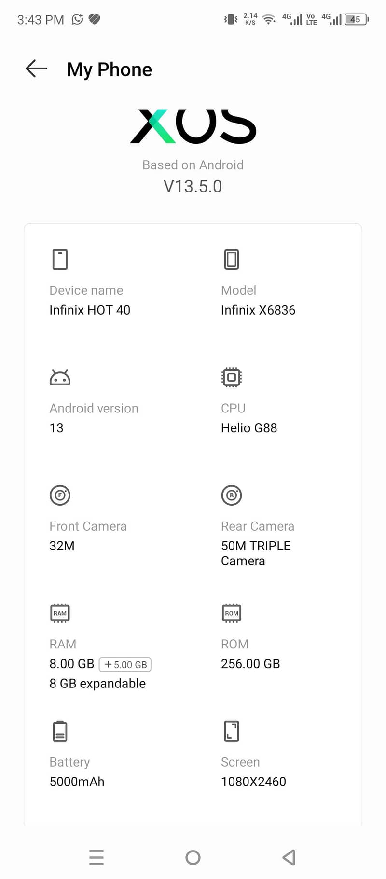386x879 pixels.
Task: Tap the Screen resolution icon
Action: [x=232, y=731]
